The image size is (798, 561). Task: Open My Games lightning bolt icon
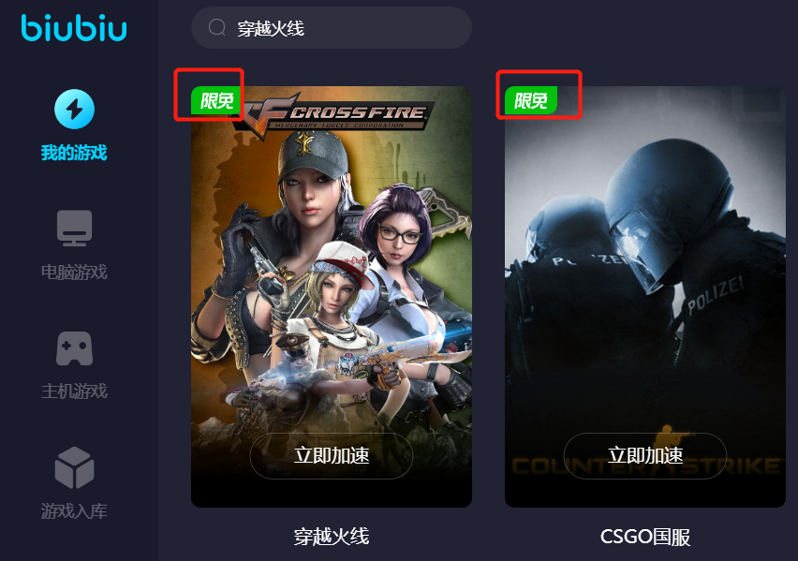point(74,109)
